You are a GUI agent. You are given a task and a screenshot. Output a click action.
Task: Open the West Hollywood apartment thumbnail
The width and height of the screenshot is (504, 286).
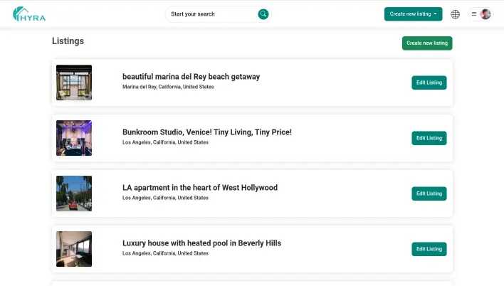tap(74, 194)
